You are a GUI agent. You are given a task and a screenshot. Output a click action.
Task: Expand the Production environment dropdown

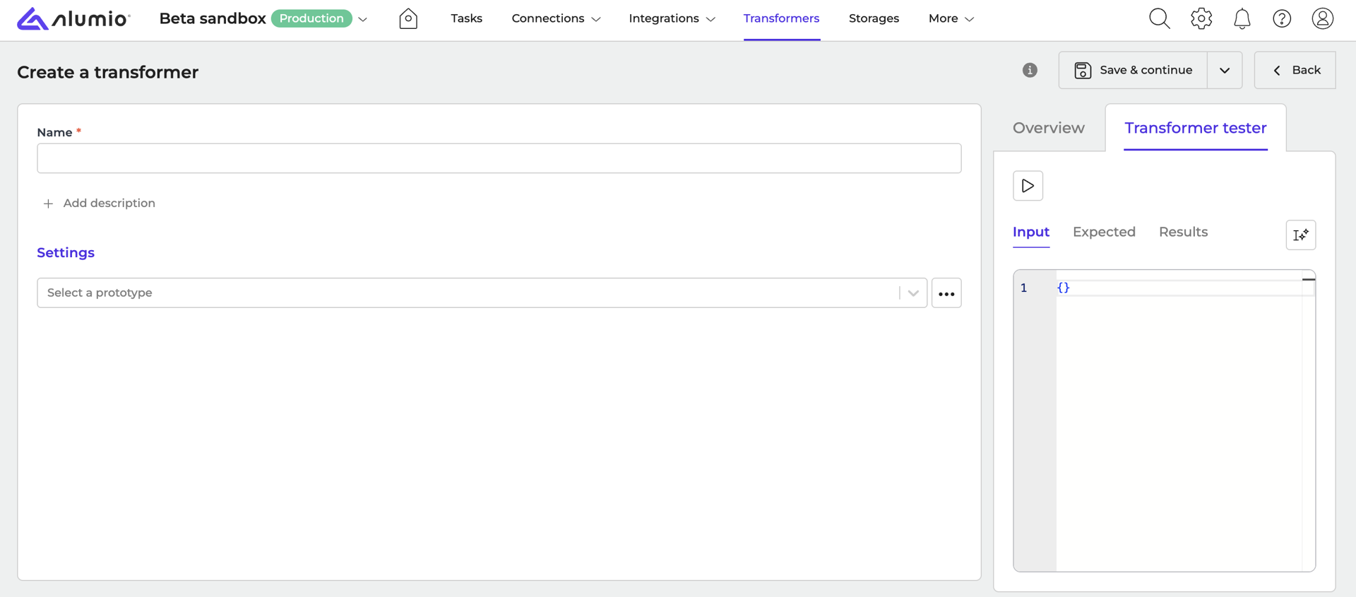pyautogui.click(x=363, y=19)
